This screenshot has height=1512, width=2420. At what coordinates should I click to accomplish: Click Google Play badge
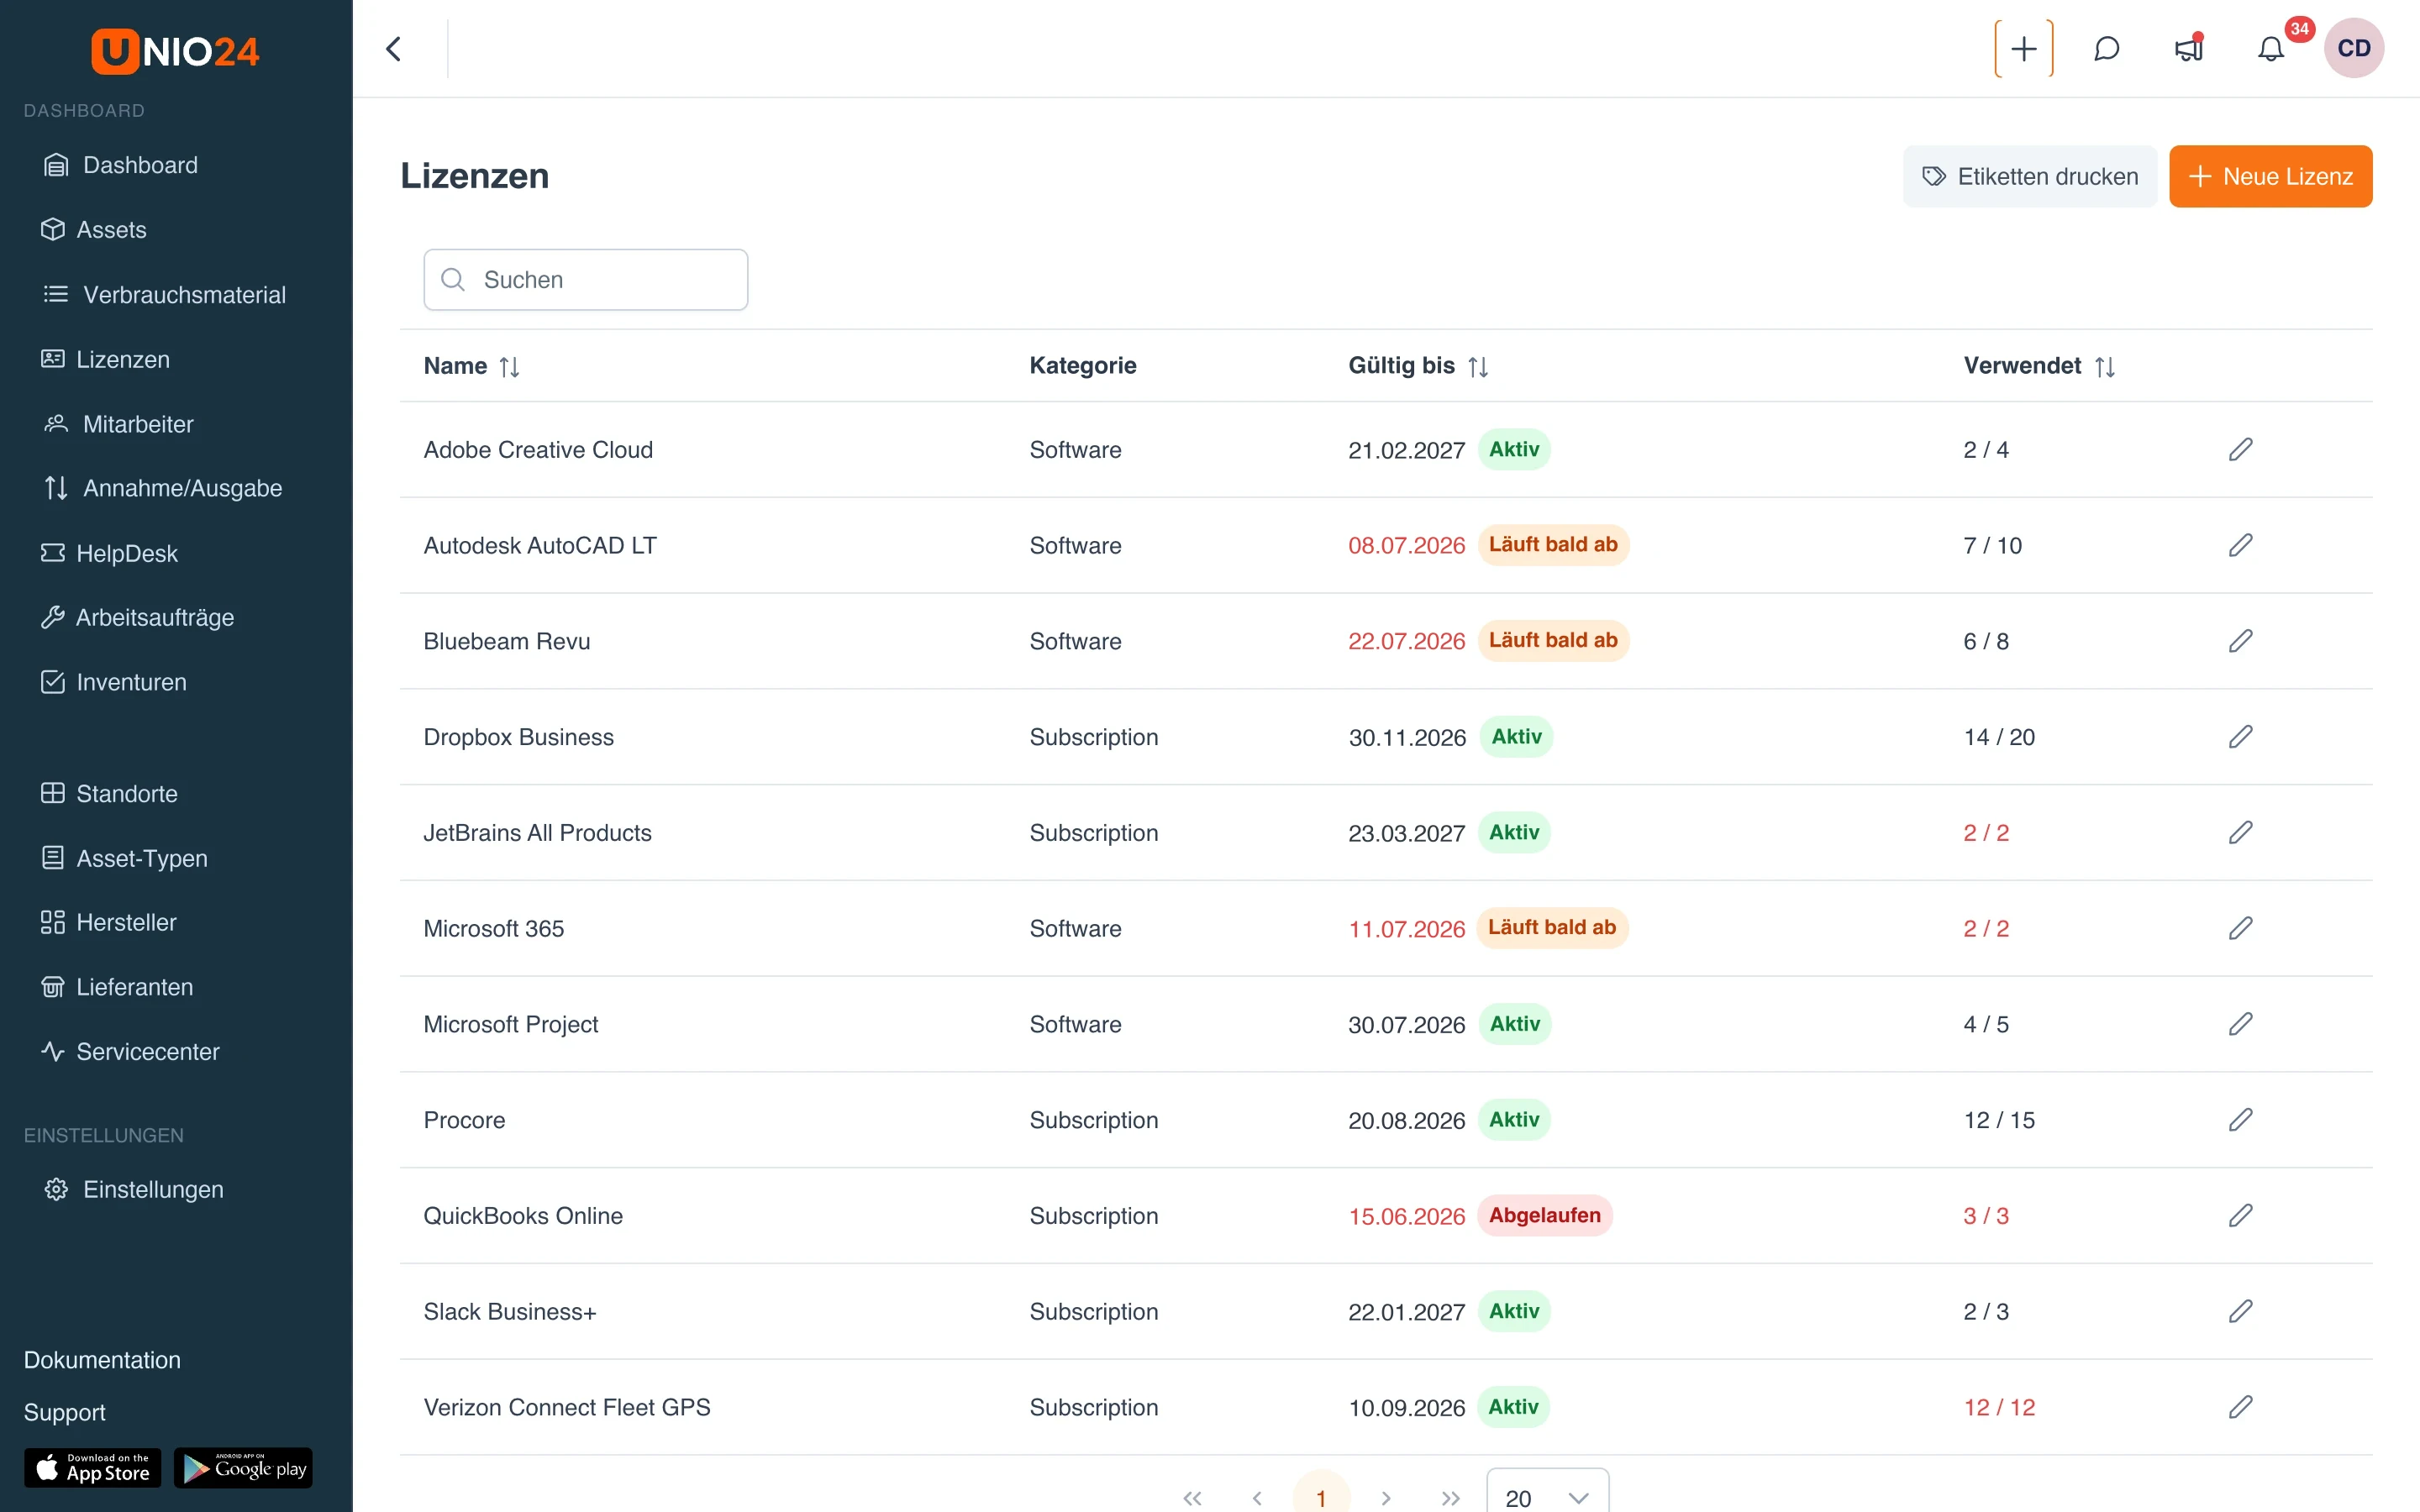coord(243,1468)
